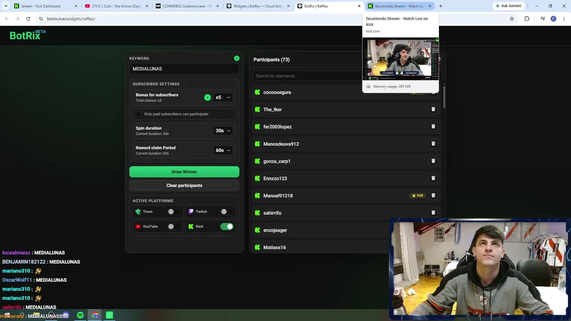Select participant cocoosegura

[x=277, y=92]
